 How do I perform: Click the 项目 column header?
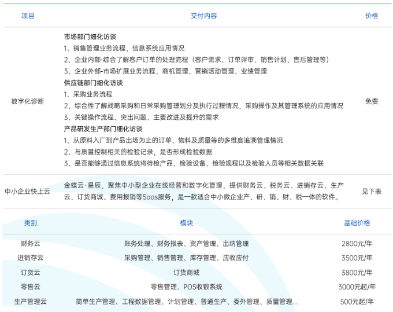[x=28, y=16]
